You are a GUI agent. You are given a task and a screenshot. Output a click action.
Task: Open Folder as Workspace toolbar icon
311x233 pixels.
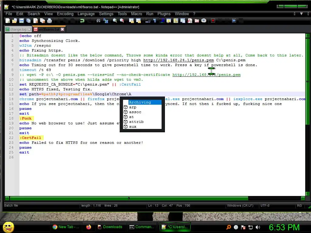click(197, 21)
